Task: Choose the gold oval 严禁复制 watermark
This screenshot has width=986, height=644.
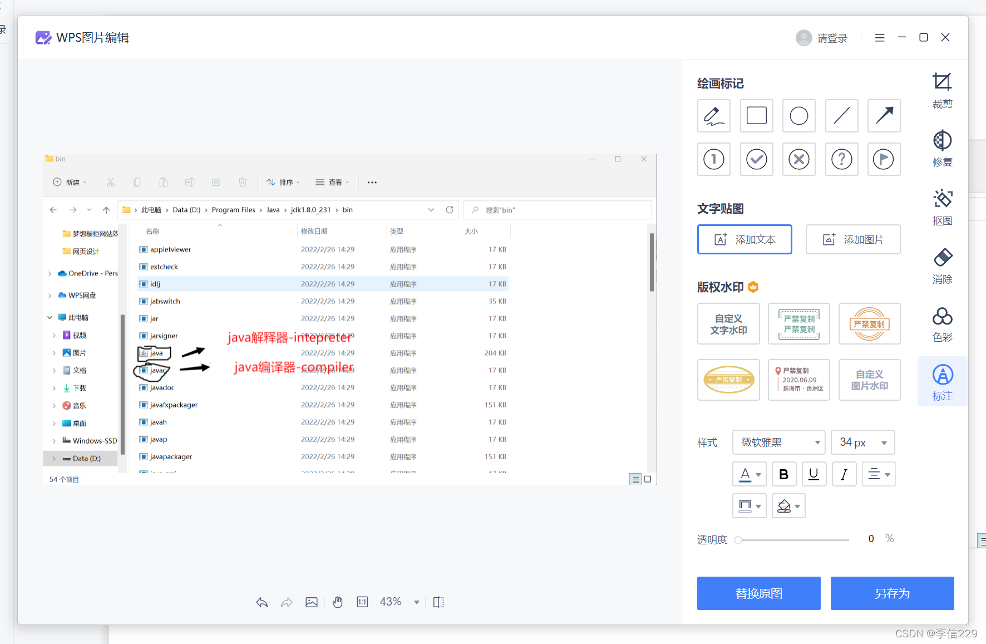Action: pos(728,380)
